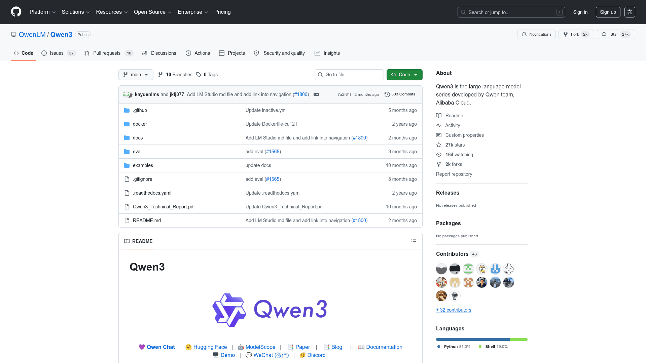Open the README outline list icon
This screenshot has height=363, width=646.
point(414,241)
